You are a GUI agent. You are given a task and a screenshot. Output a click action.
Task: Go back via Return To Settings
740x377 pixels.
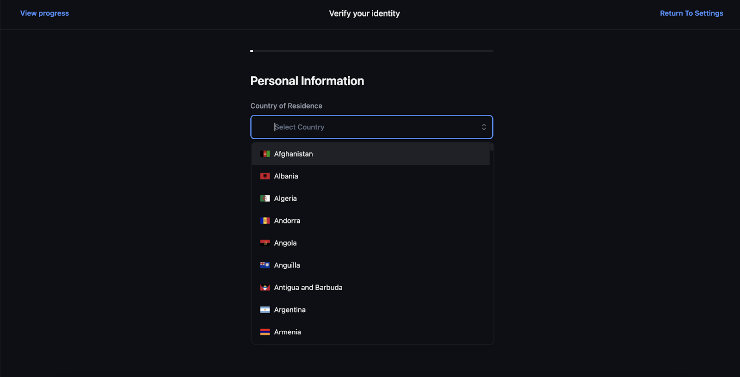click(x=691, y=13)
